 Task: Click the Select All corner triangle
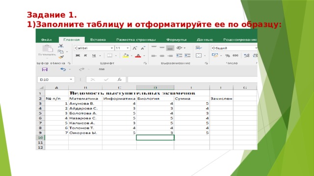coord(41,88)
